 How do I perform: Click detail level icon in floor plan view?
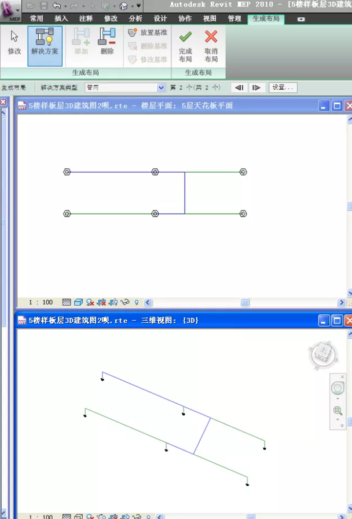pos(67,302)
